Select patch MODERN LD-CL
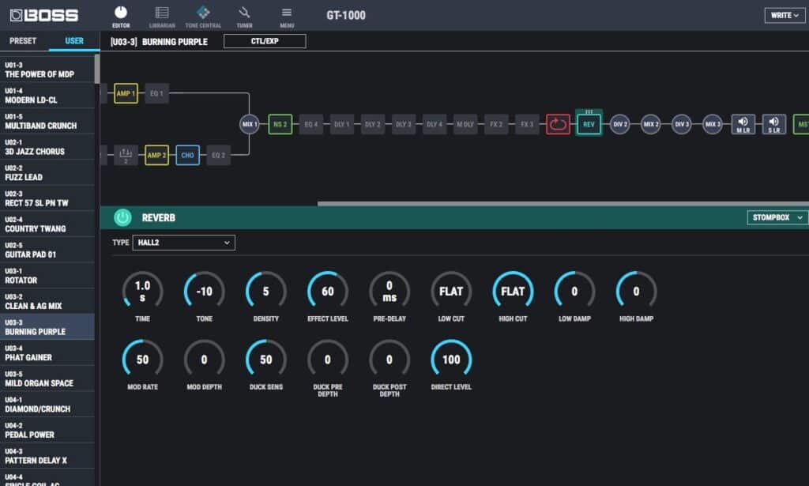Screen dimensions: 809x486 [47, 96]
